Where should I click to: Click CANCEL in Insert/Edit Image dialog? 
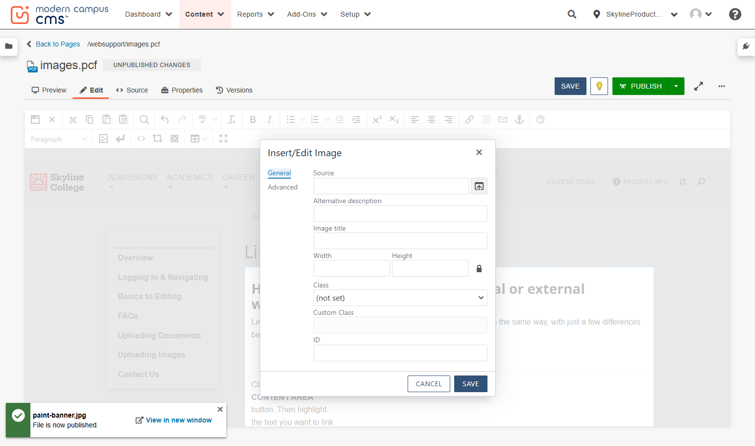click(429, 384)
